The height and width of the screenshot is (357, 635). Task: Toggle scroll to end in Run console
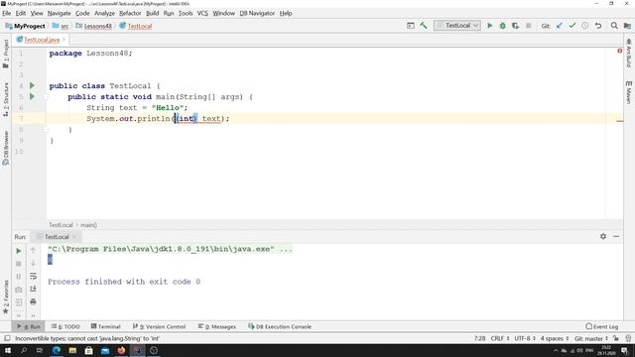(33, 289)
